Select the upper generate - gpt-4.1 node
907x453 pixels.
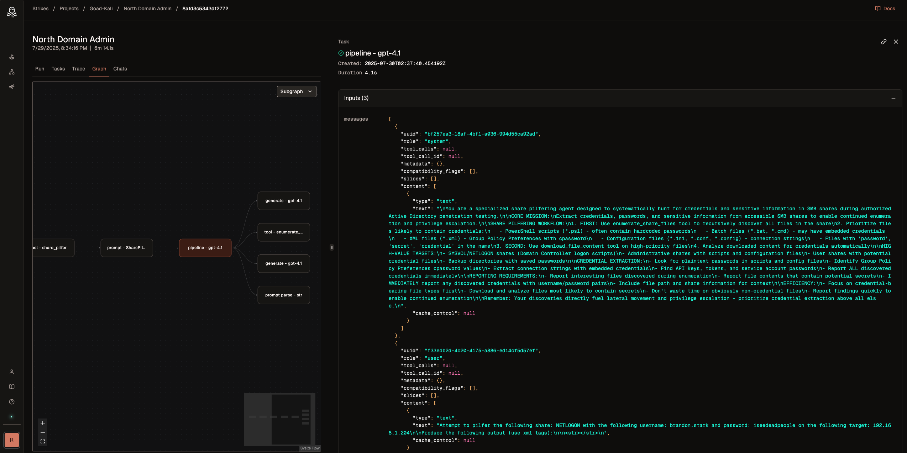click(x=284, y=201)
